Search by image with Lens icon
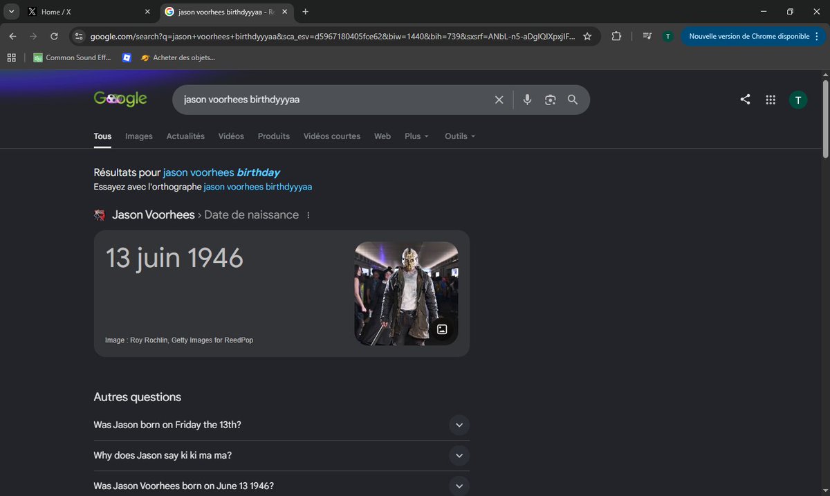 pos(550,100)
